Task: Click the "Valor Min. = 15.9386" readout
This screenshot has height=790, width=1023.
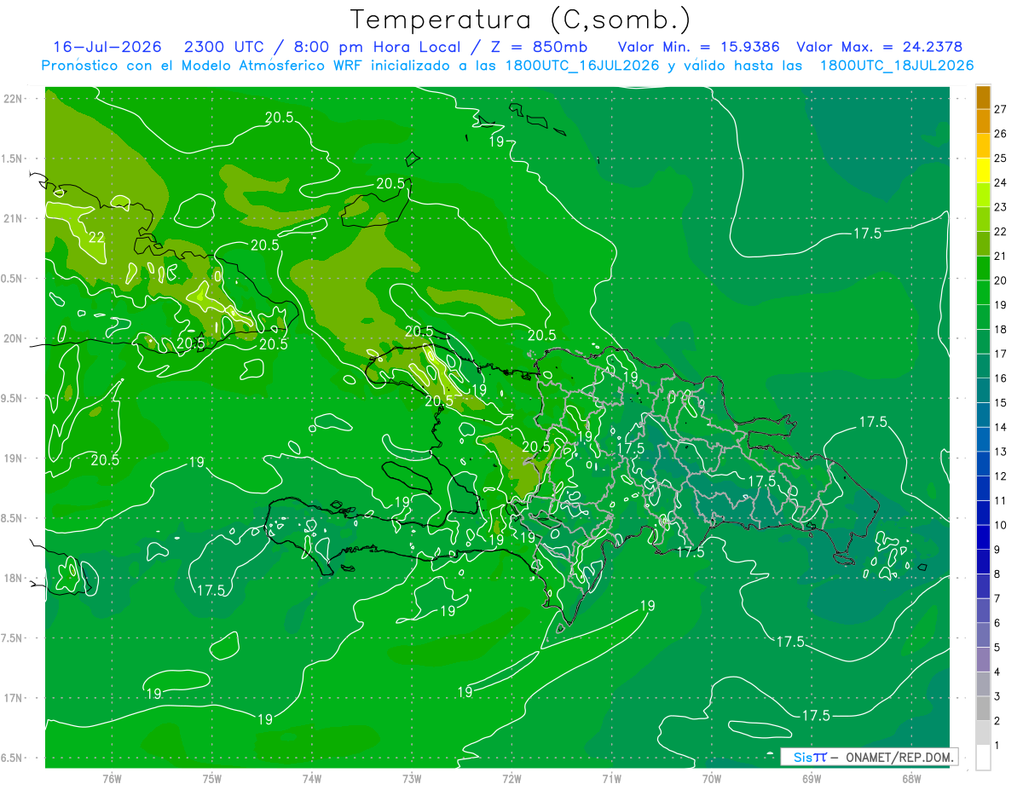Action: 698,47
